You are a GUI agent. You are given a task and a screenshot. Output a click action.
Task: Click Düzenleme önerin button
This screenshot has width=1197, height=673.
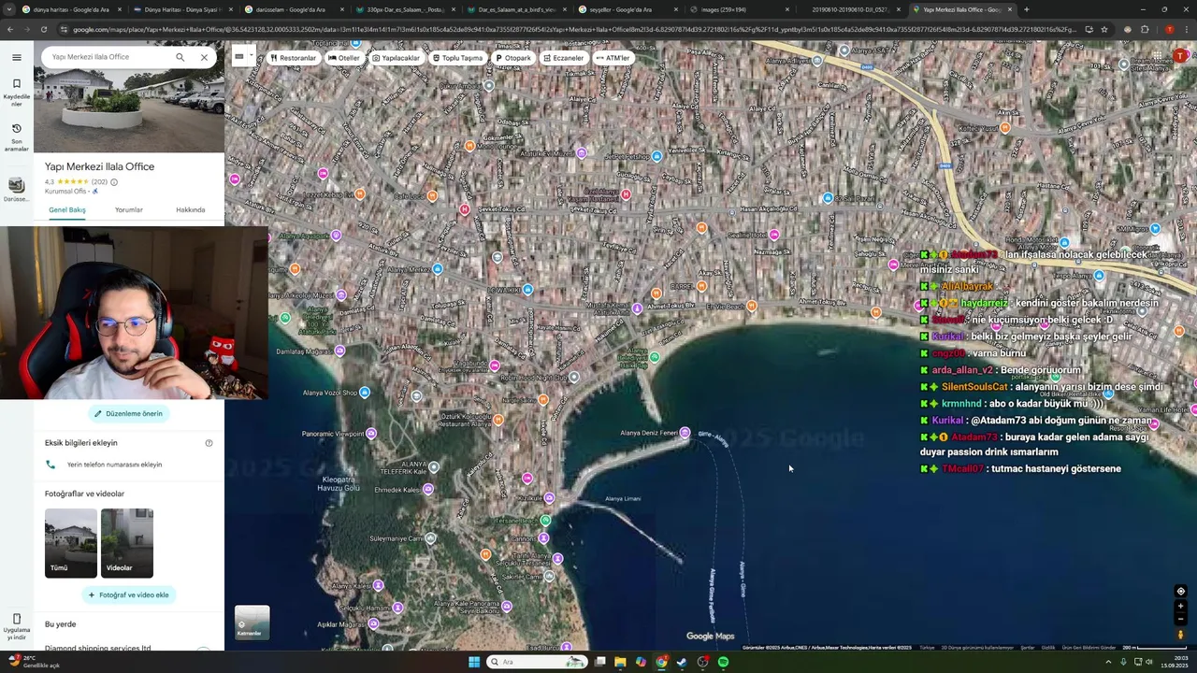click(128, 413)
